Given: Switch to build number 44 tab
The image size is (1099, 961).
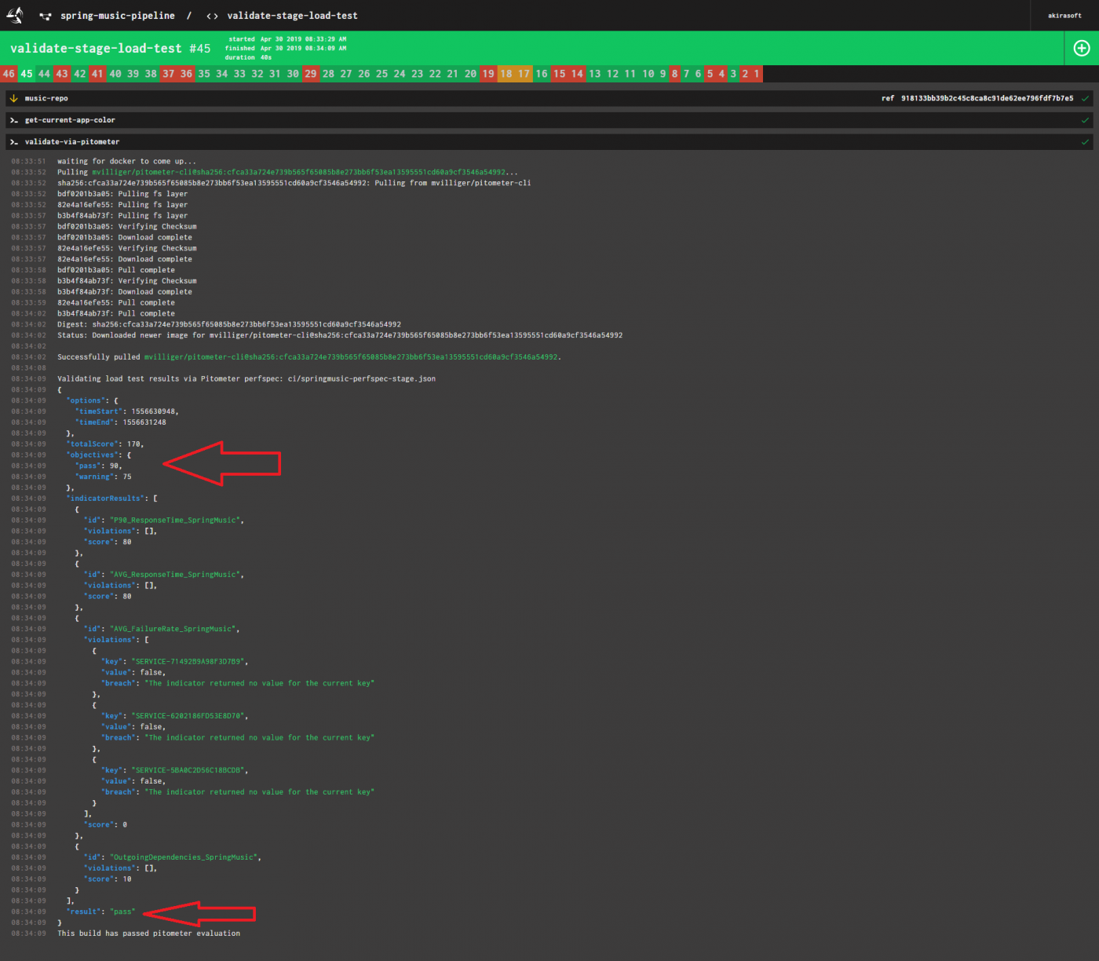Looking at the screenshot, I should pyautogui.click(x=44, y=73).
